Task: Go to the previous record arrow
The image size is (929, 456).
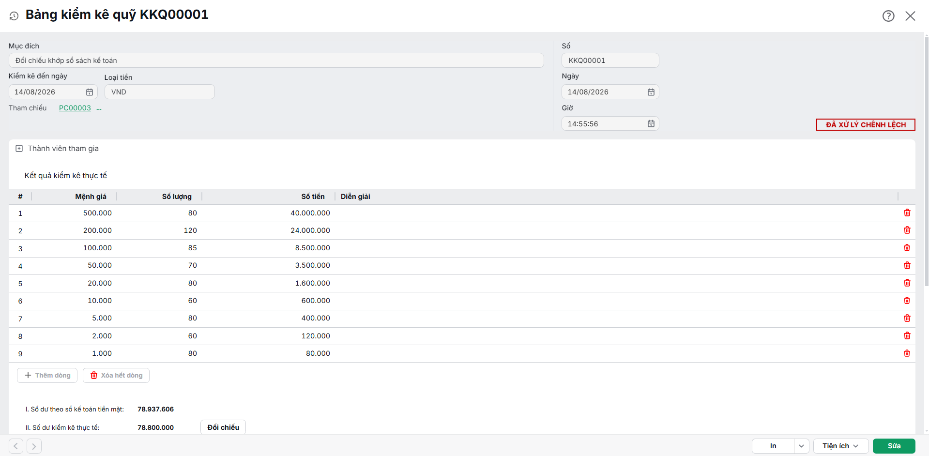Action: tap(16, 446)
